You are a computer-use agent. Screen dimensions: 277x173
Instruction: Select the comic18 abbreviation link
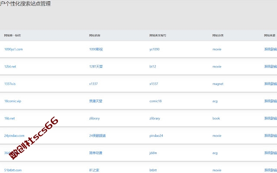tap(155, 101)
